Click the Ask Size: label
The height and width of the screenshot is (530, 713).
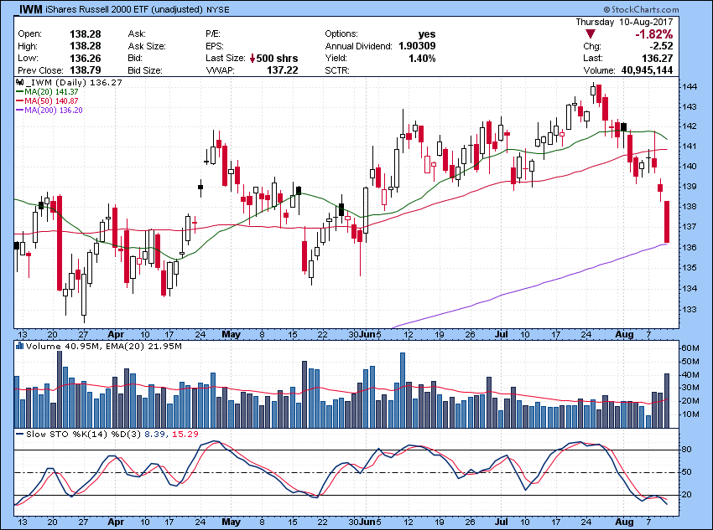coord(147,46)
